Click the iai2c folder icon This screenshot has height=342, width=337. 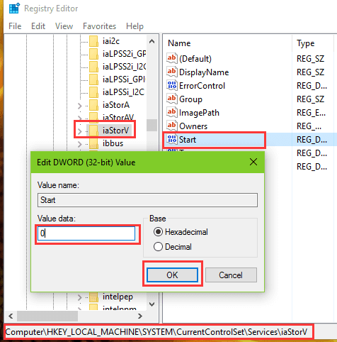(94, 41)
